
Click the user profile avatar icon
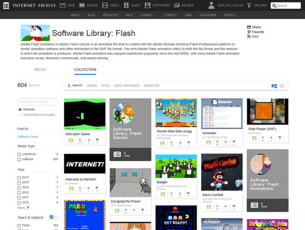point(211,5)
